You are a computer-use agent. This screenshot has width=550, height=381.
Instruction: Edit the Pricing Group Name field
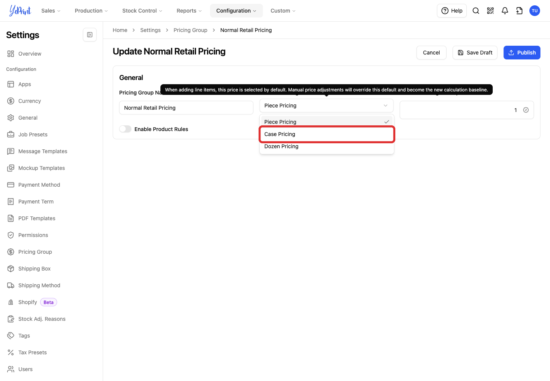click(186, 108)
